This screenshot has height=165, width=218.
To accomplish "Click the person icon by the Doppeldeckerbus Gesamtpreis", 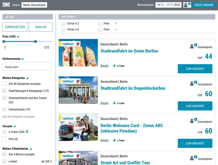I will pos(192,84).
